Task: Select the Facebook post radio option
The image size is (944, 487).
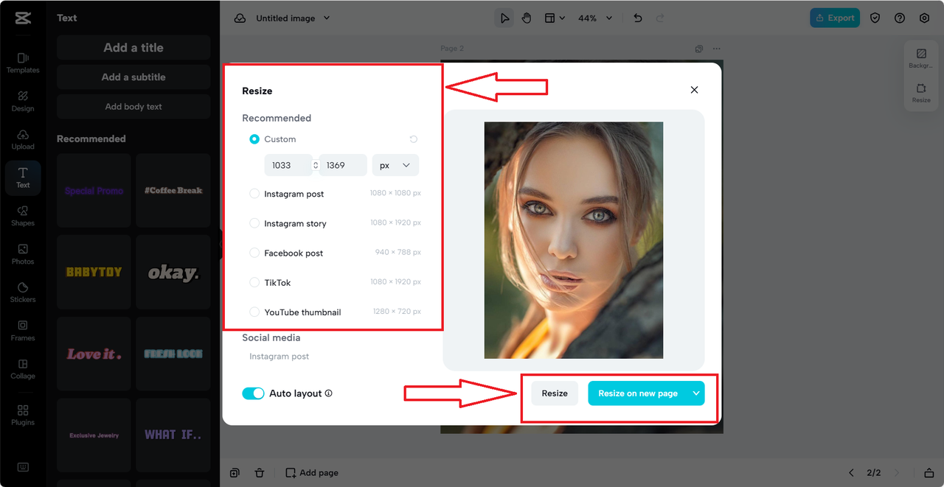Action: [x=254, y=253]
